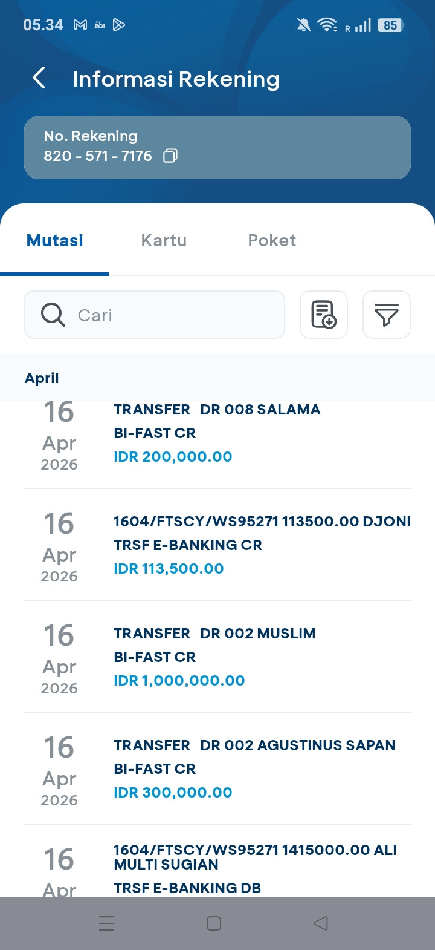Screen dimensions: 435x950
Task: Tap the back arrow icon
Action: 39,79
